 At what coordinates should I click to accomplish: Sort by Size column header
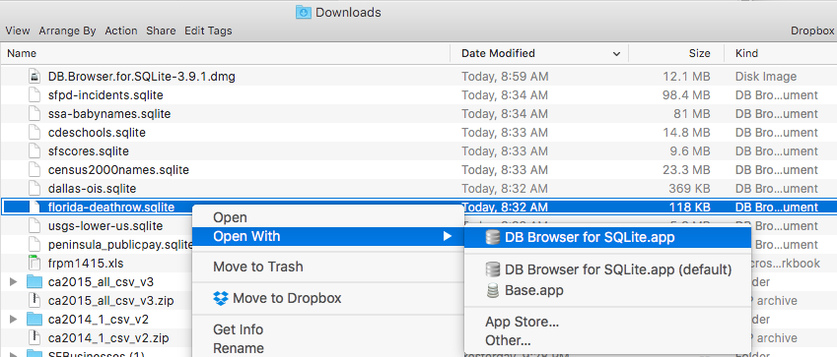click(x=676, y=53)
